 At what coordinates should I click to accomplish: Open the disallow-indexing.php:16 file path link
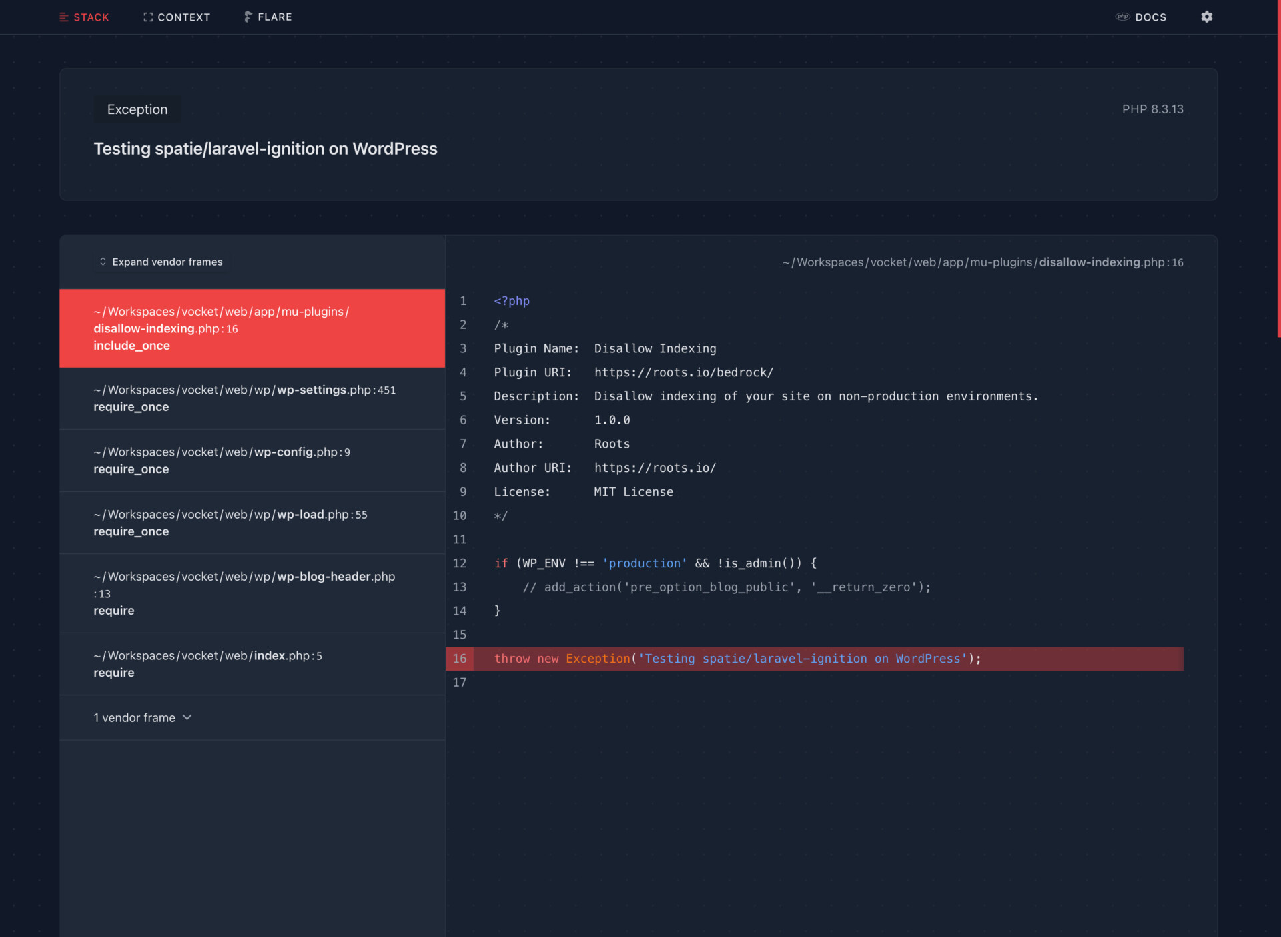pos(983,262)
